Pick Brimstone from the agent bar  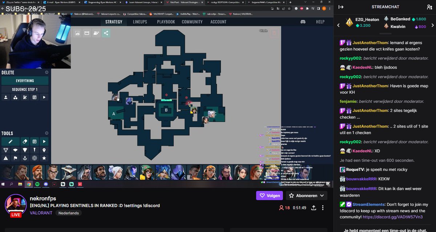click(x=38, y=172)
